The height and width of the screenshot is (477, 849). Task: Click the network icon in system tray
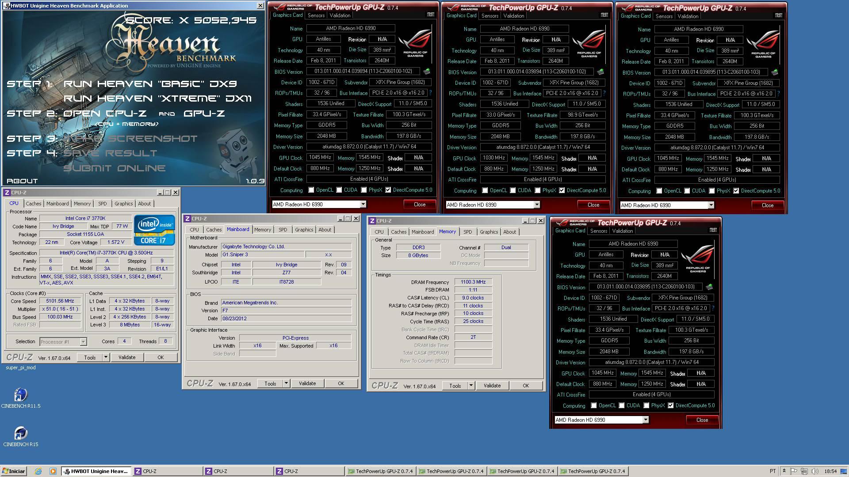(804, 471)
